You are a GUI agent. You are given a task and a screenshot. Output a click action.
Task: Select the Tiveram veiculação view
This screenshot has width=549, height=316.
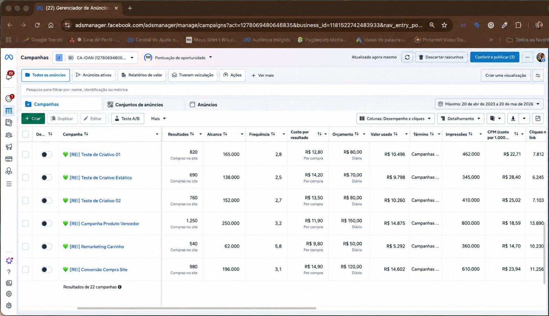pos(193,75)
